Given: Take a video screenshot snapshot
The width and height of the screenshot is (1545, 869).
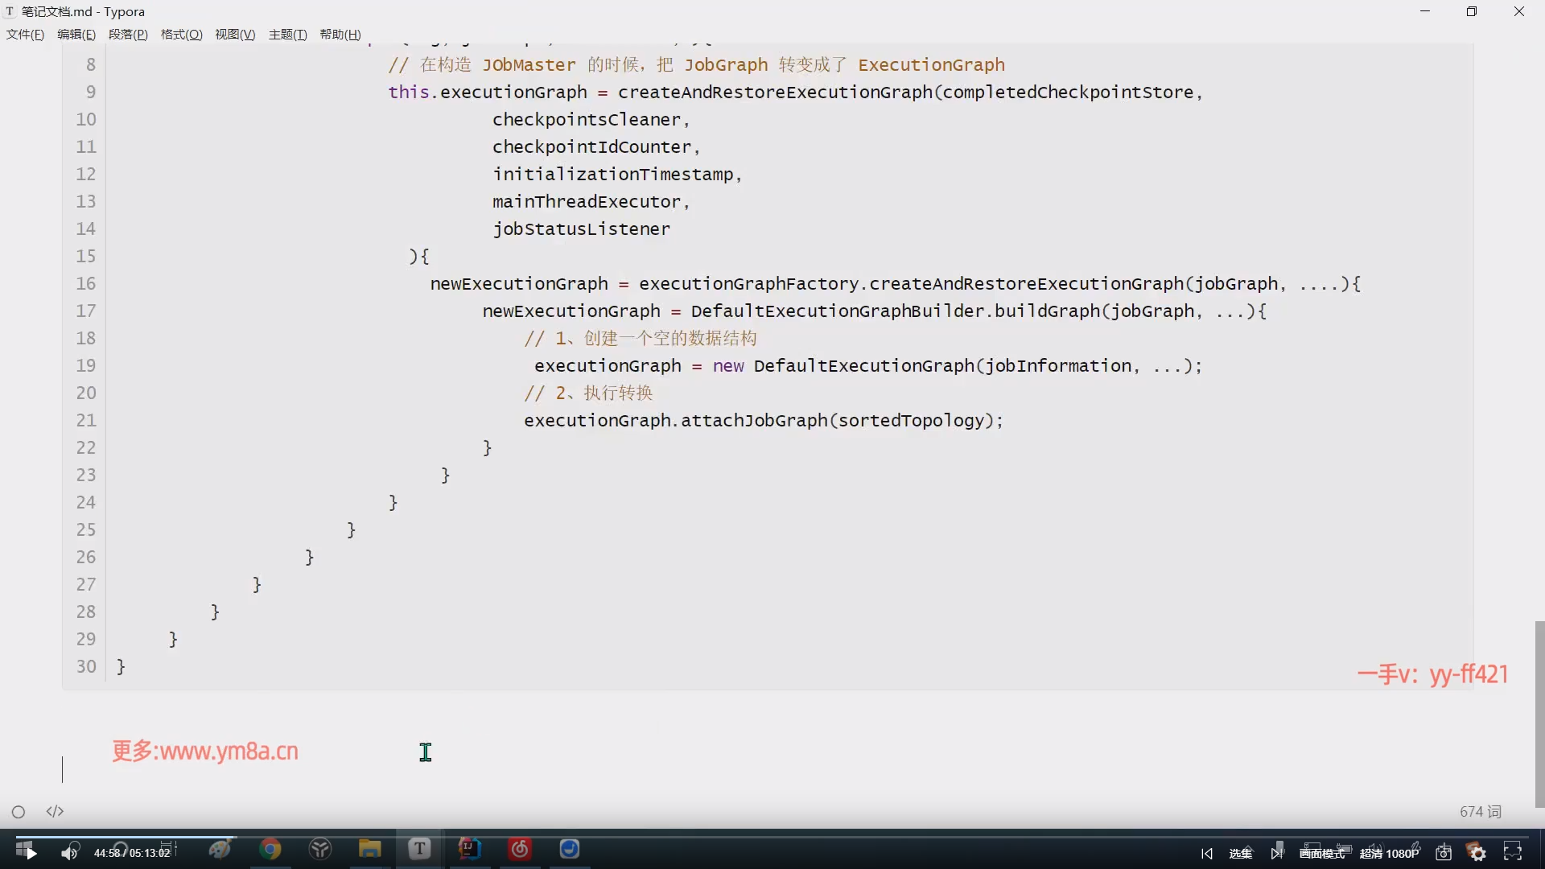Looking at the screenshot, I should pyautogui.click(x=1444, y=853).
